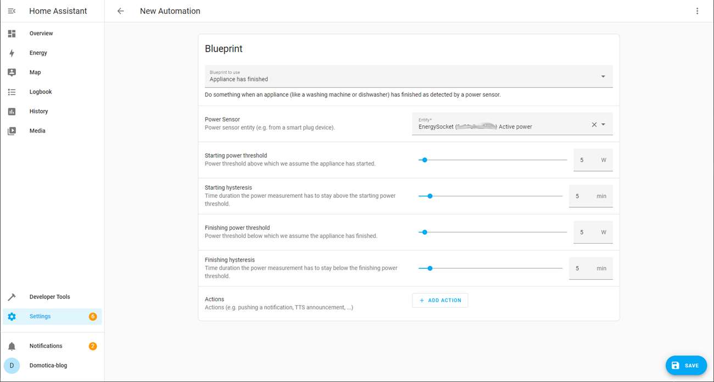This screenshot has height=382, width=714.
Task: Click the Energy lightning bolt icon
Action: coord(12,53)
